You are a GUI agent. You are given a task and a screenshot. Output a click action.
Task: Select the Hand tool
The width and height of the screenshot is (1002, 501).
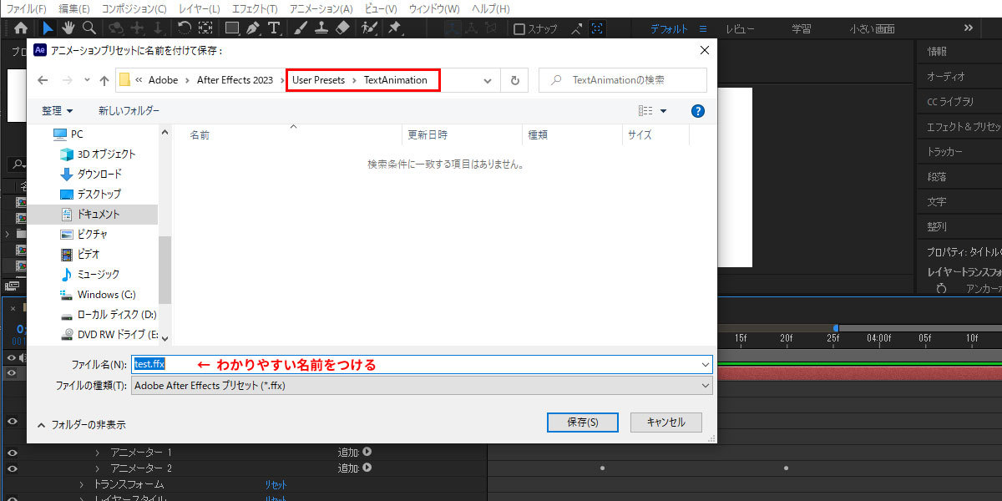coord(68,28)
